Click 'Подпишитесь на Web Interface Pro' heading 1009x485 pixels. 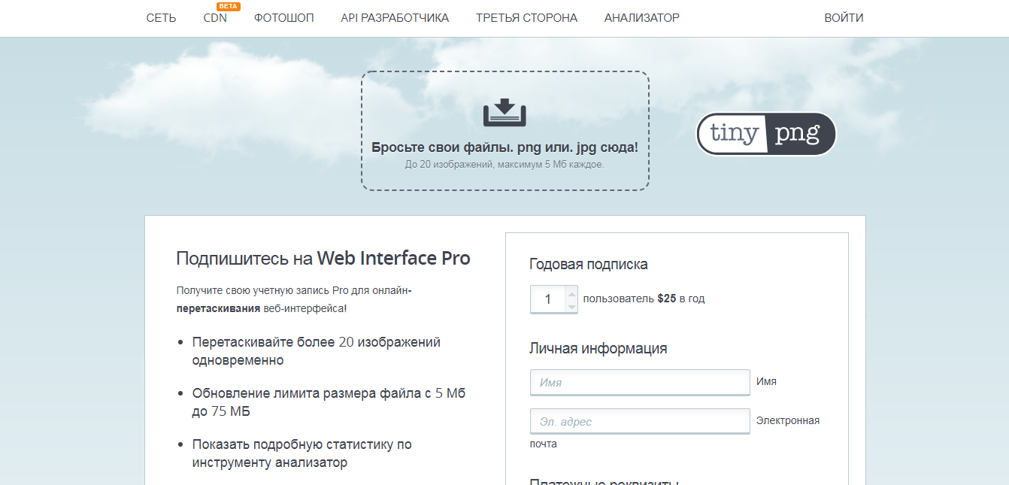[323, 259]
